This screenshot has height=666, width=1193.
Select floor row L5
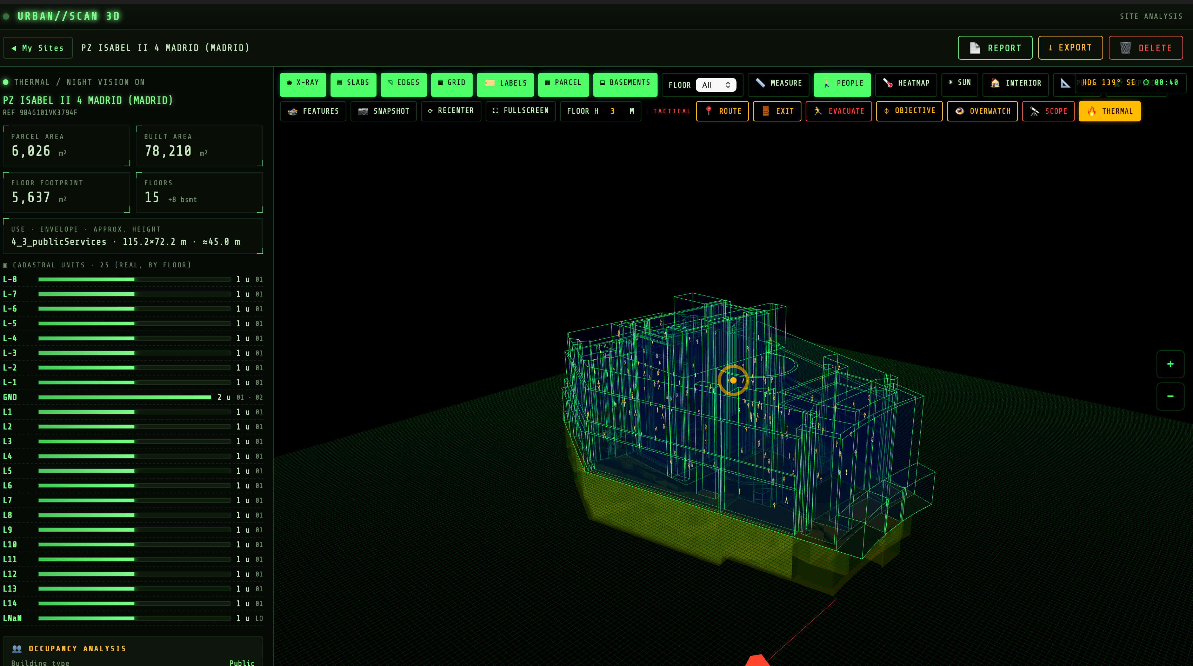(x=133, y=471)
